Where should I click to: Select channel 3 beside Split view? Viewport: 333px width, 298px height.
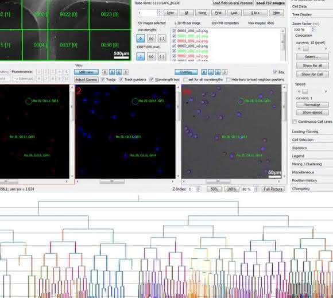pyautogui.click(x=126, y=72)
